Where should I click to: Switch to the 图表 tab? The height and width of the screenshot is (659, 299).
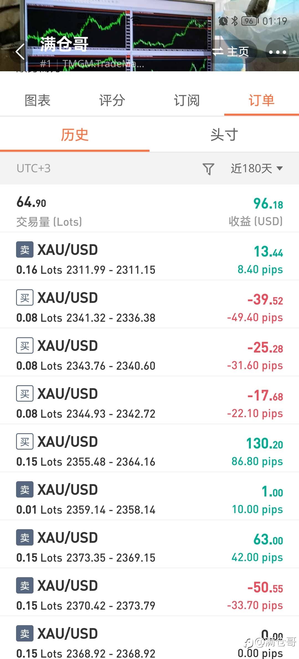[37, 100]
